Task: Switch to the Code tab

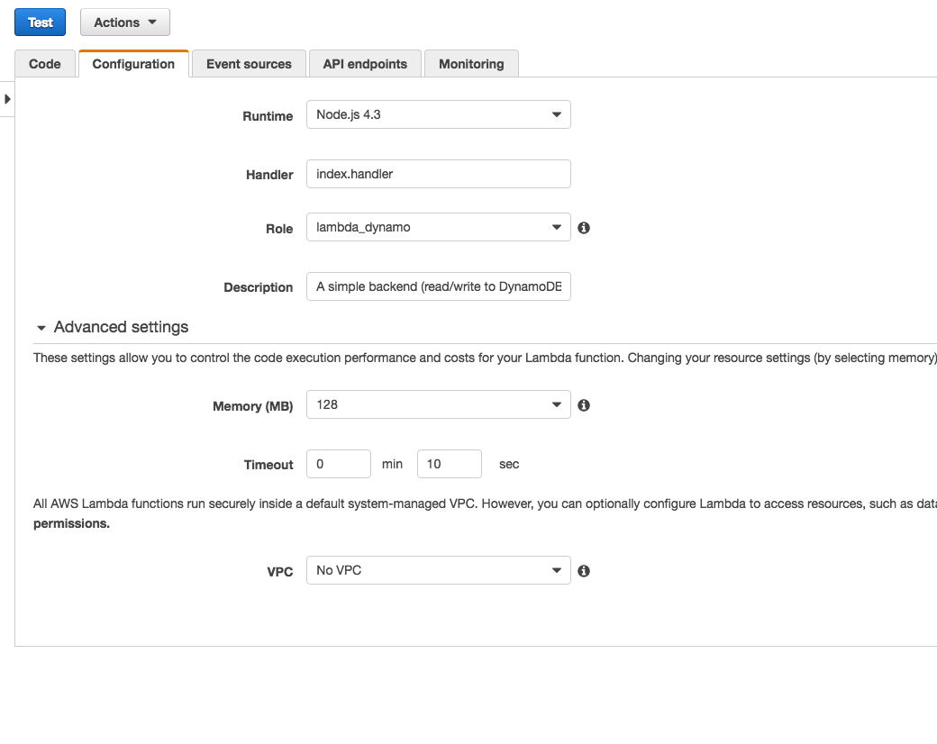Action: [45, 64]
